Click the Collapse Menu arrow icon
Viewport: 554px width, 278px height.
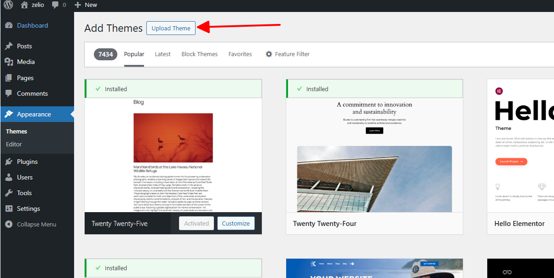(x=9, y=224)
